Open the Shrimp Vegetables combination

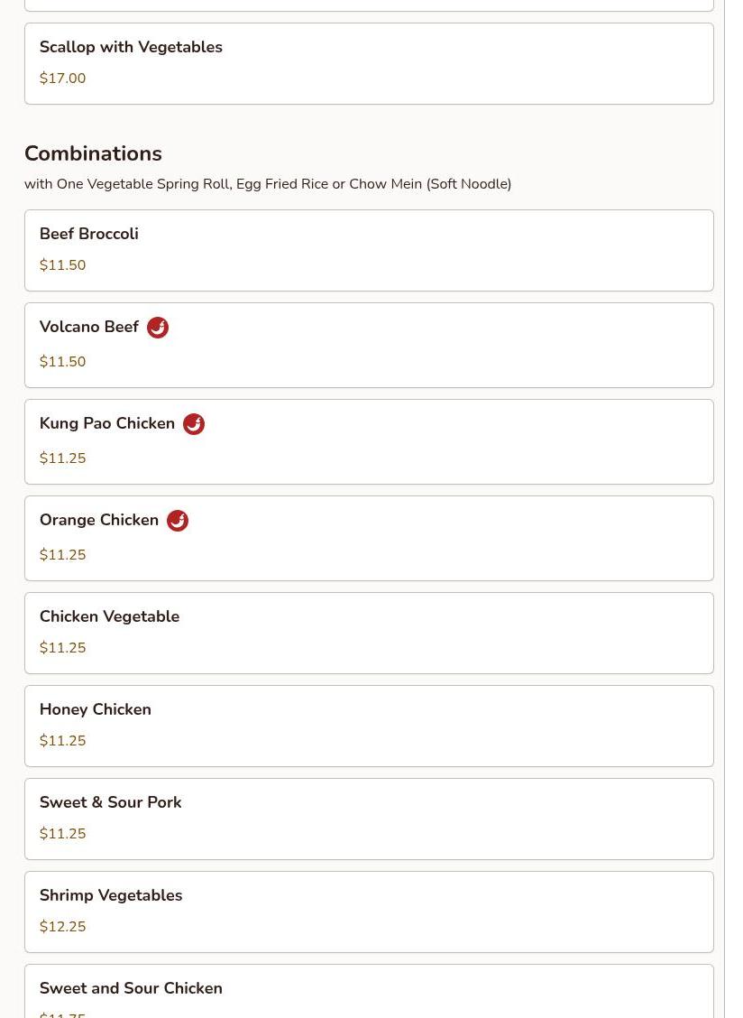[x=111, y=895]
